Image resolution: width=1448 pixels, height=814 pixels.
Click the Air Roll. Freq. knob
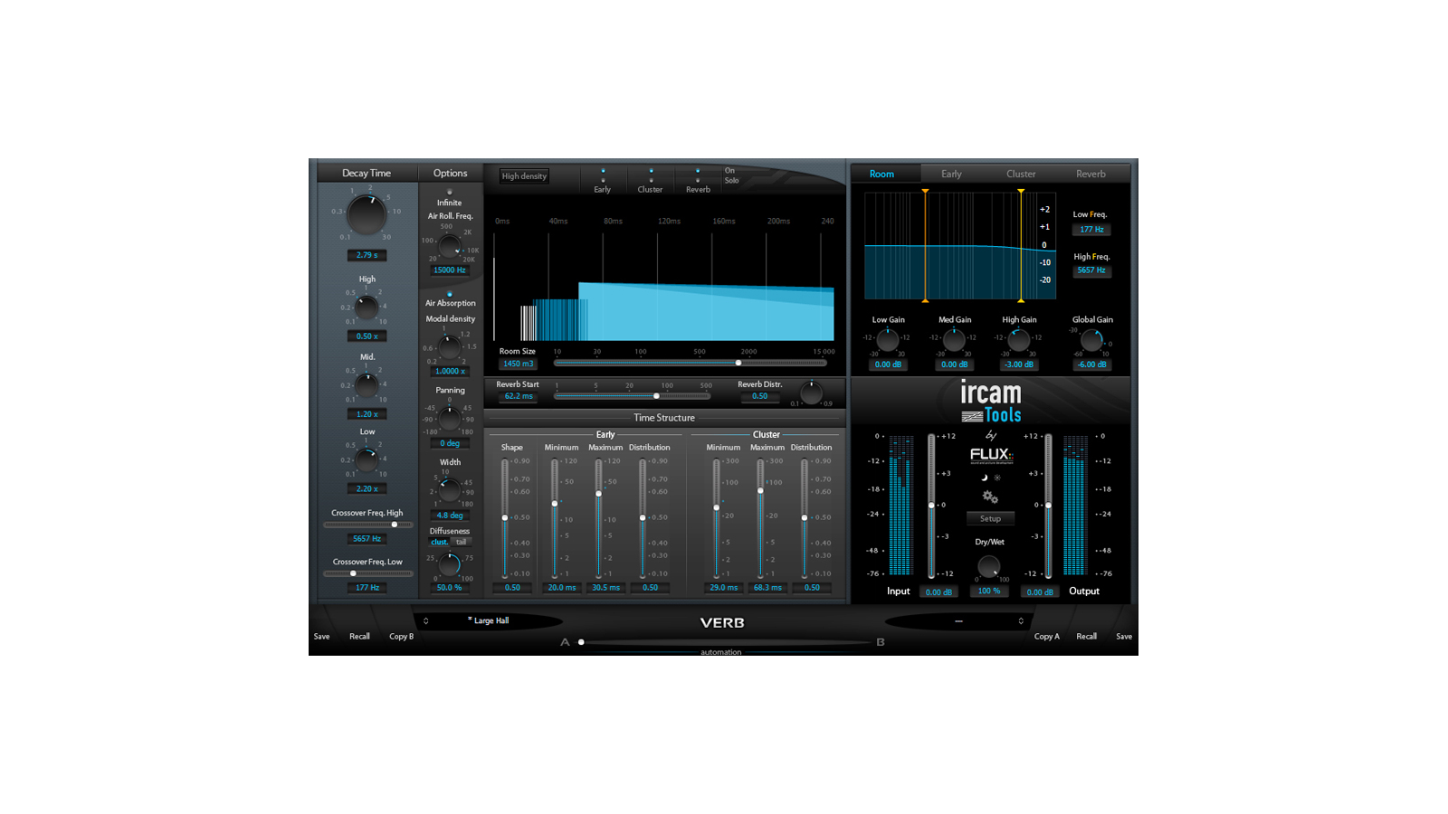(x=450, y=245)
